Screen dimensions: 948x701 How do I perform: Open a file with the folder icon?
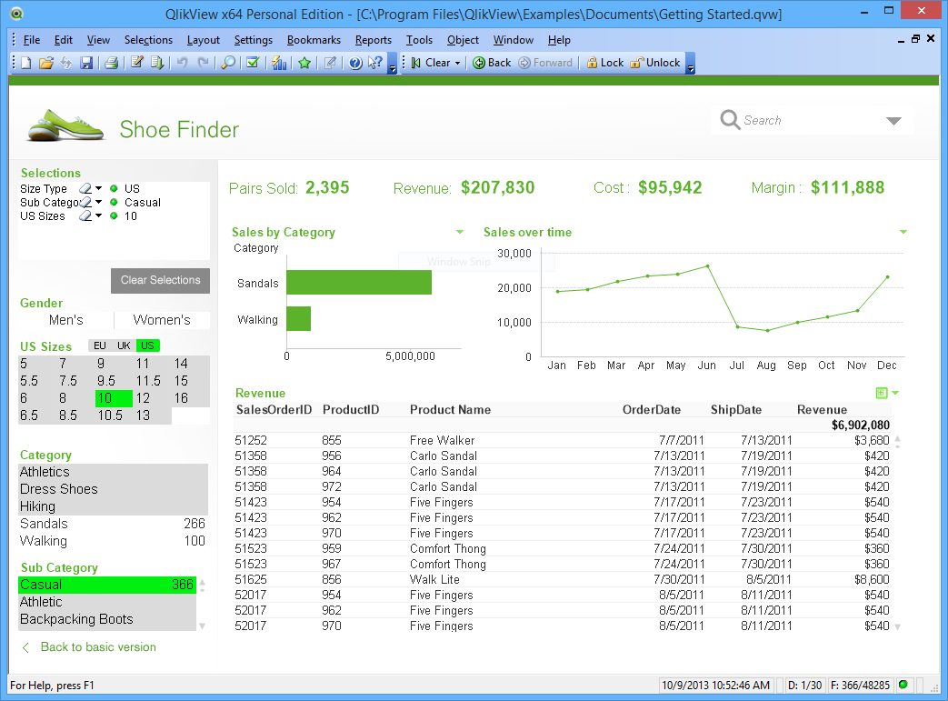[x=45, y=63]
